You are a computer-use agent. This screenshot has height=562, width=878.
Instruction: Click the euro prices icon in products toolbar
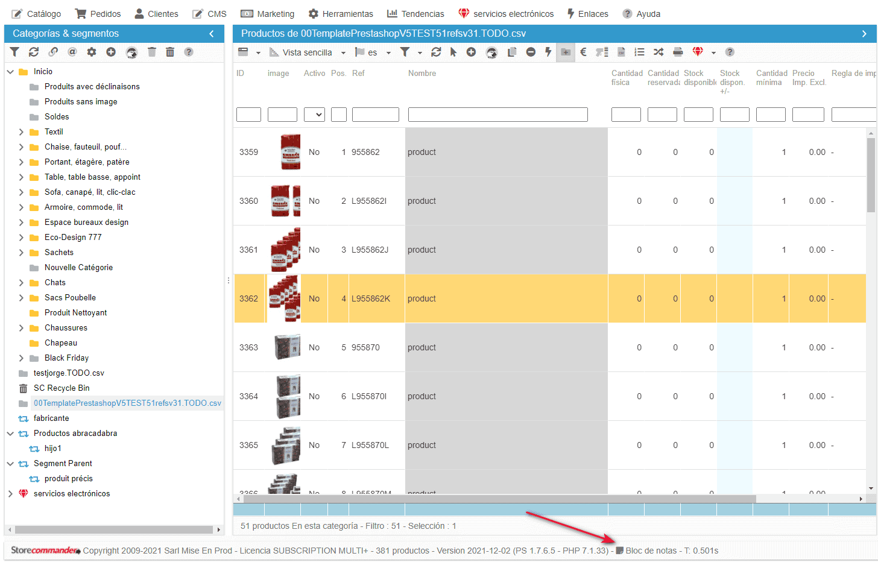(583, 52)
